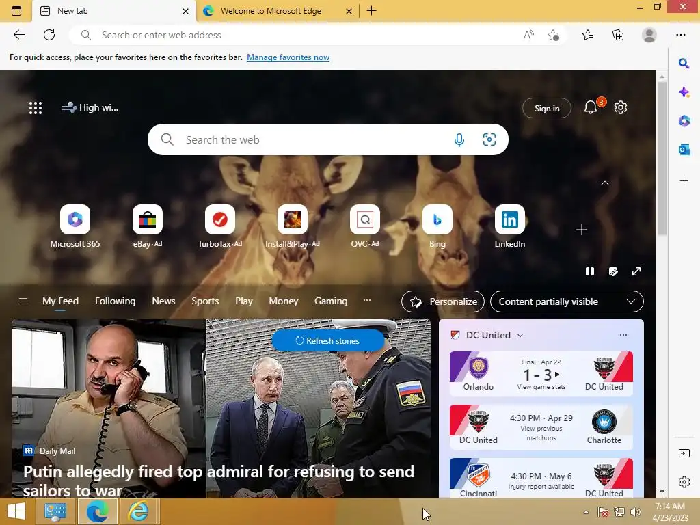The image size is (700, 525).
Task: Open the TurboTax quick link tile
Action: point(219,226)
